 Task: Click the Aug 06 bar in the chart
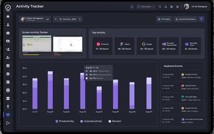pos(132,95)
